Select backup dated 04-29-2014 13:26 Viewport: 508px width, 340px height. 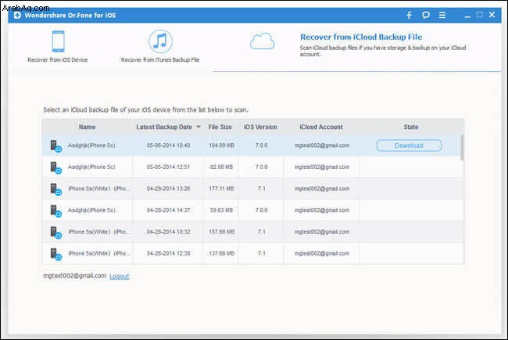click(x=252, y=188)
